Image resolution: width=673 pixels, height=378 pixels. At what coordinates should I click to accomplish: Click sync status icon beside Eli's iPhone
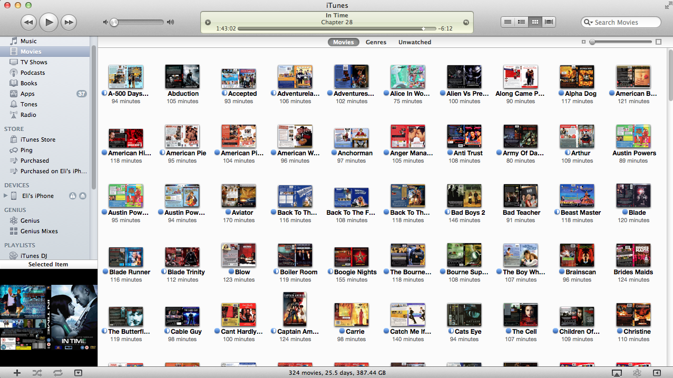[73, 196]
